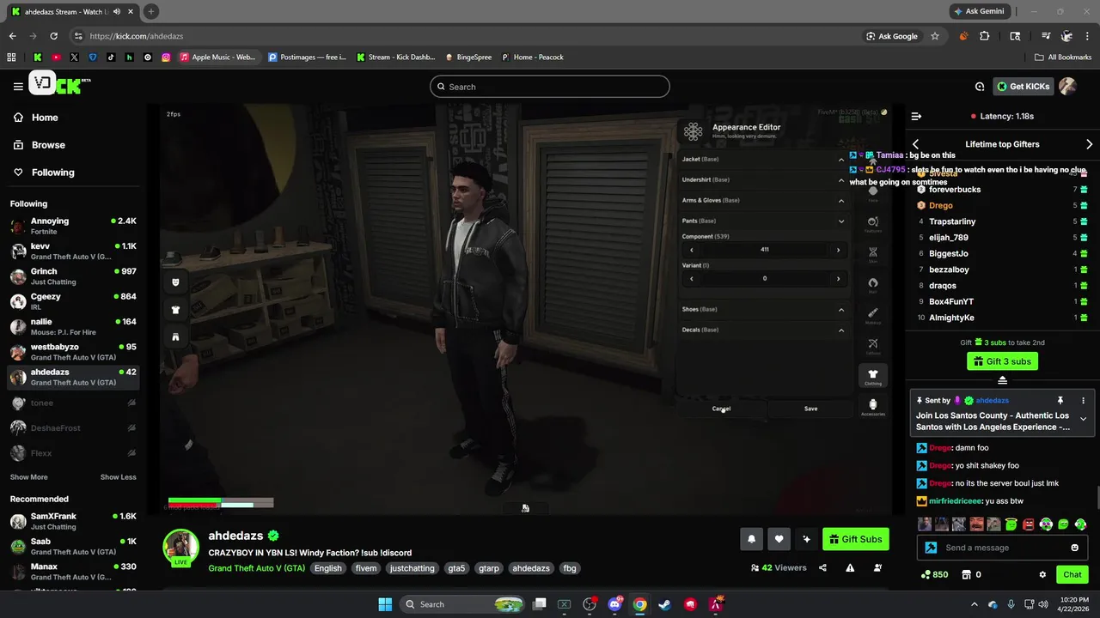Click the shop icon showing 0
This screenshot has height=618, width=1100.
971,575
